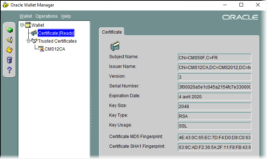Open the Operations menu
267x159 pixels.
tap(46, 16)
